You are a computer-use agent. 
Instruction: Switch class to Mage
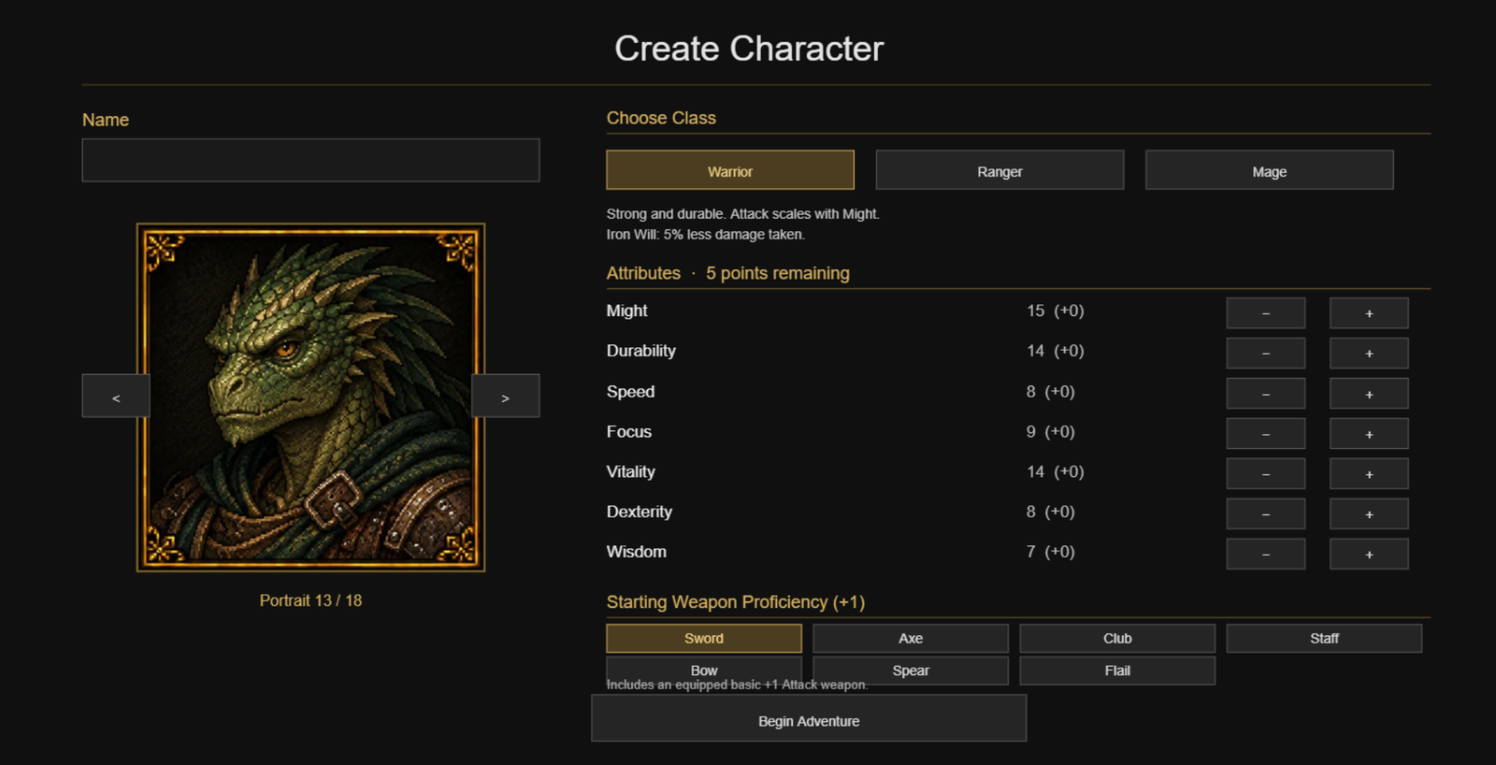(x=1270, y=170)
